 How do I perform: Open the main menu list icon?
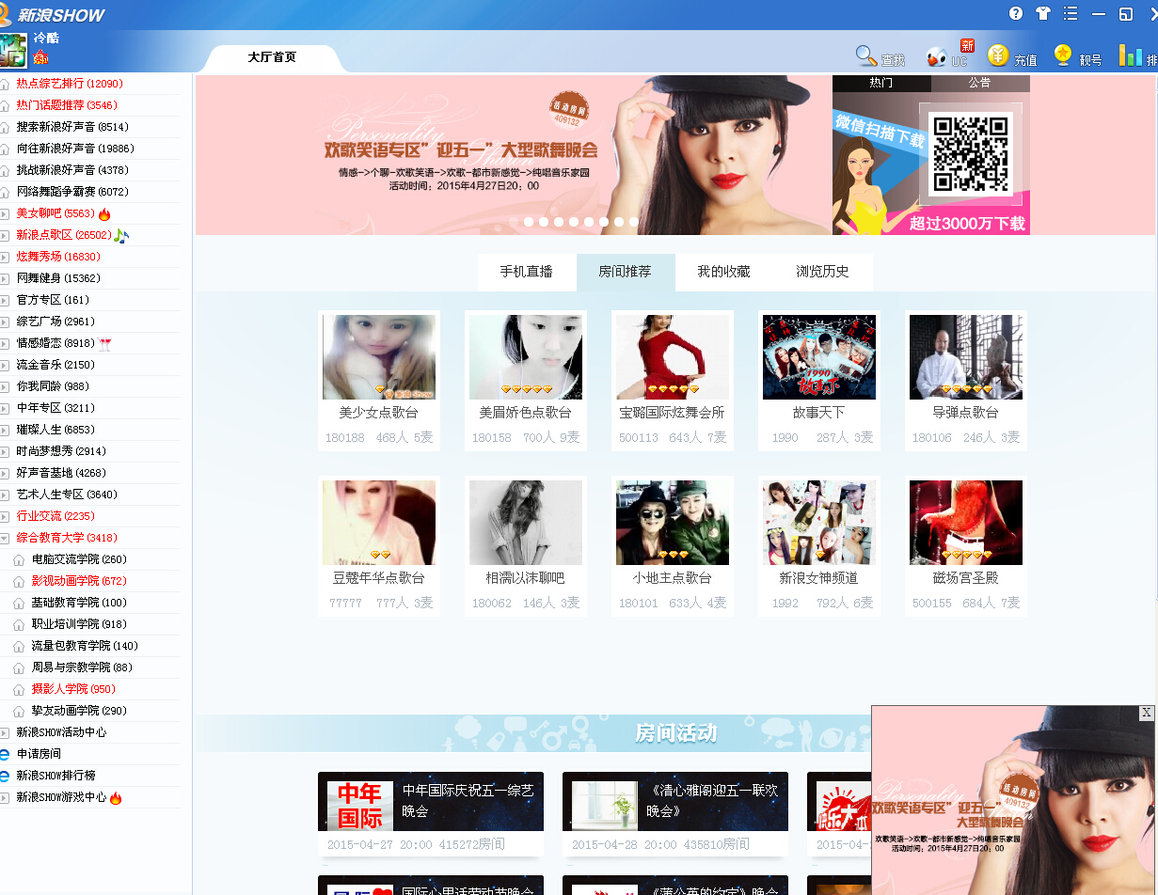1071,13
